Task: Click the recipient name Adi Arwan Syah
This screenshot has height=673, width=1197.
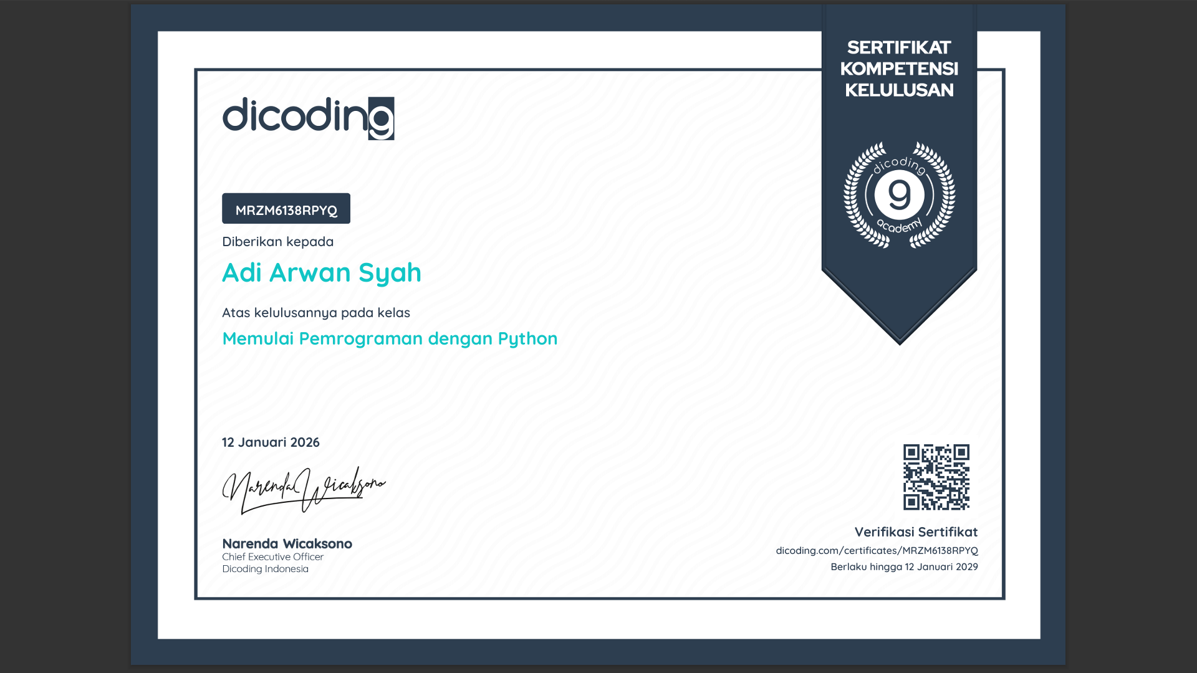Action: [322, 273]
